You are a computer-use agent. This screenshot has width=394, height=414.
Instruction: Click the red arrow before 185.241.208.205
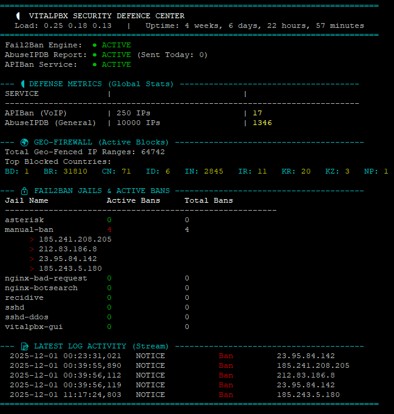coord(32,239)
